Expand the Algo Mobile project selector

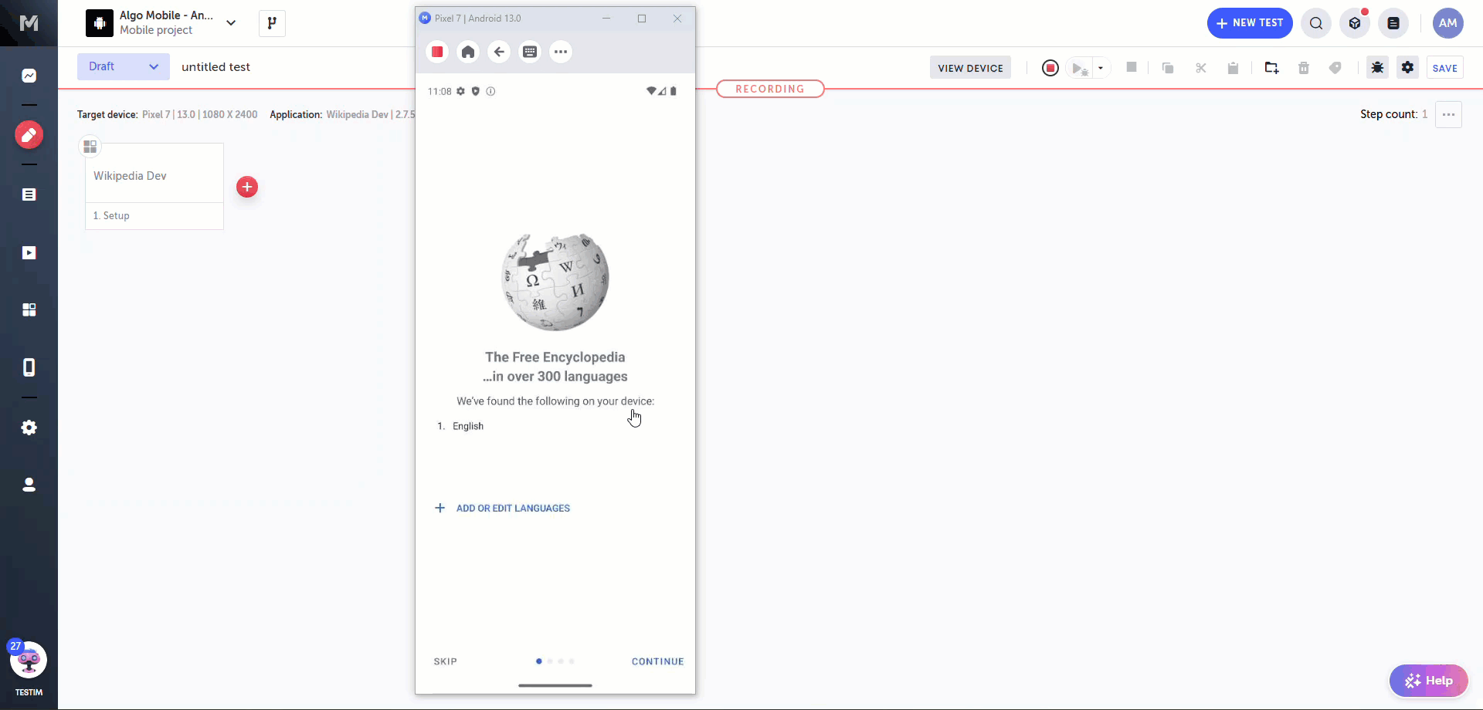click(231, 23)
